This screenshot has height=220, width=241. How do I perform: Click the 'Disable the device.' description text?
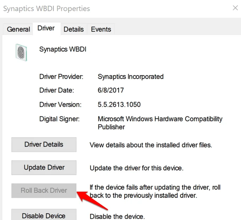click(x=117, y=216)
